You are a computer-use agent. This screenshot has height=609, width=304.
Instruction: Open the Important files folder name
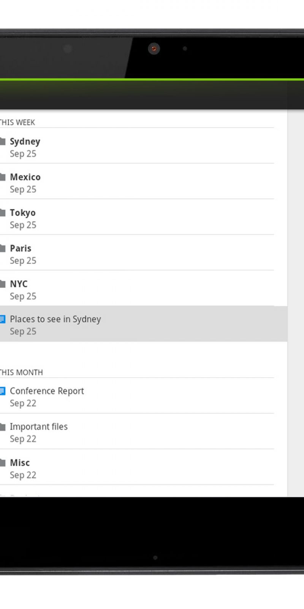coord(39,427)
